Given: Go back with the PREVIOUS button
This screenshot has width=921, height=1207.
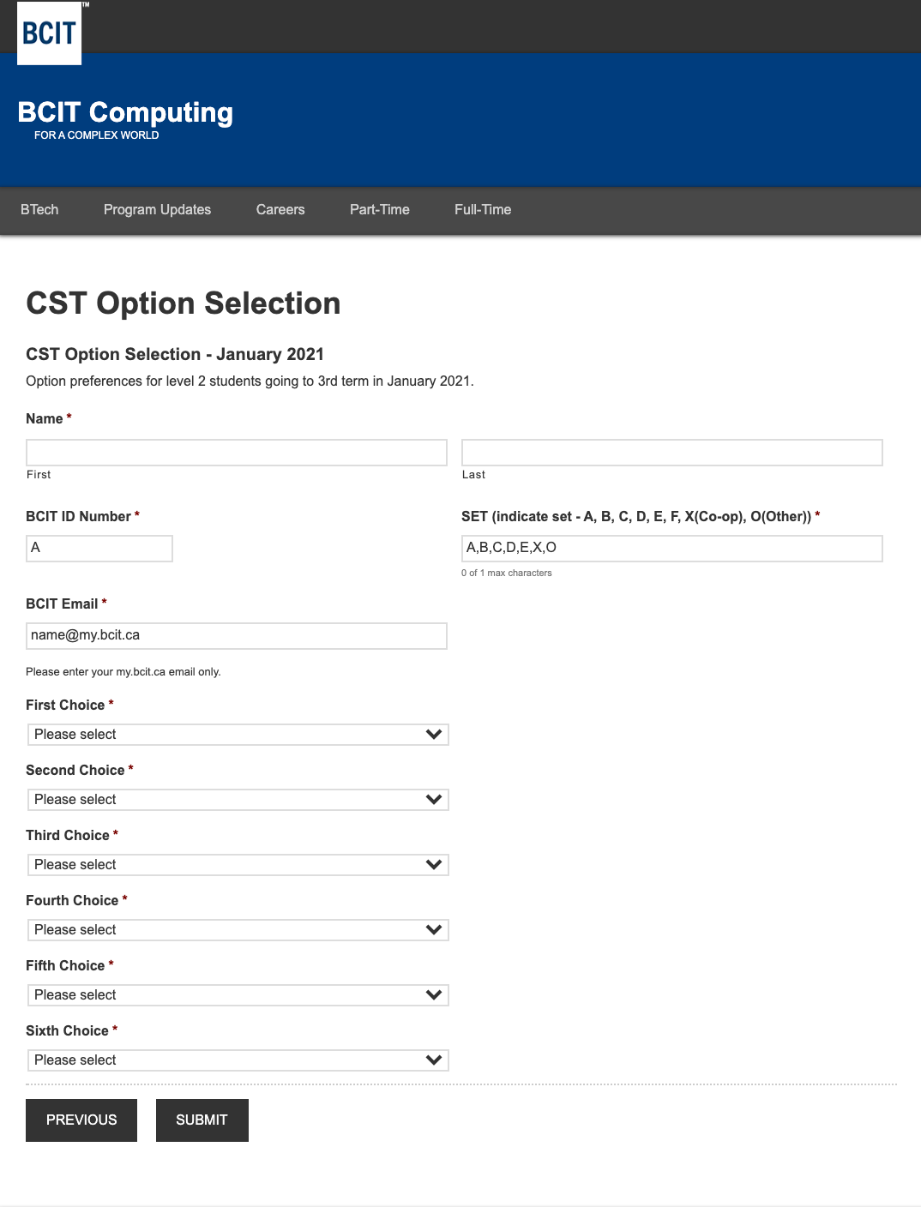Looking at the screenshot, I should pos(81,1120).
